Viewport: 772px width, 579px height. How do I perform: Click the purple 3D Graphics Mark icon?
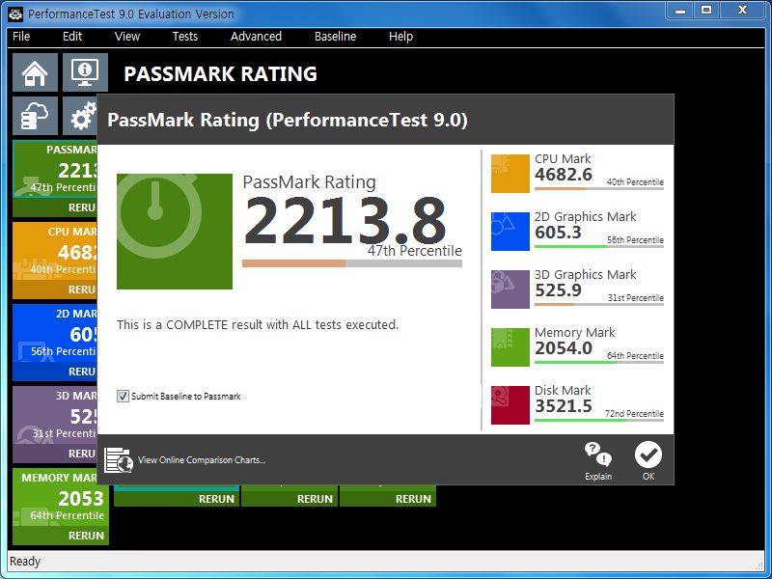[510, 289]
